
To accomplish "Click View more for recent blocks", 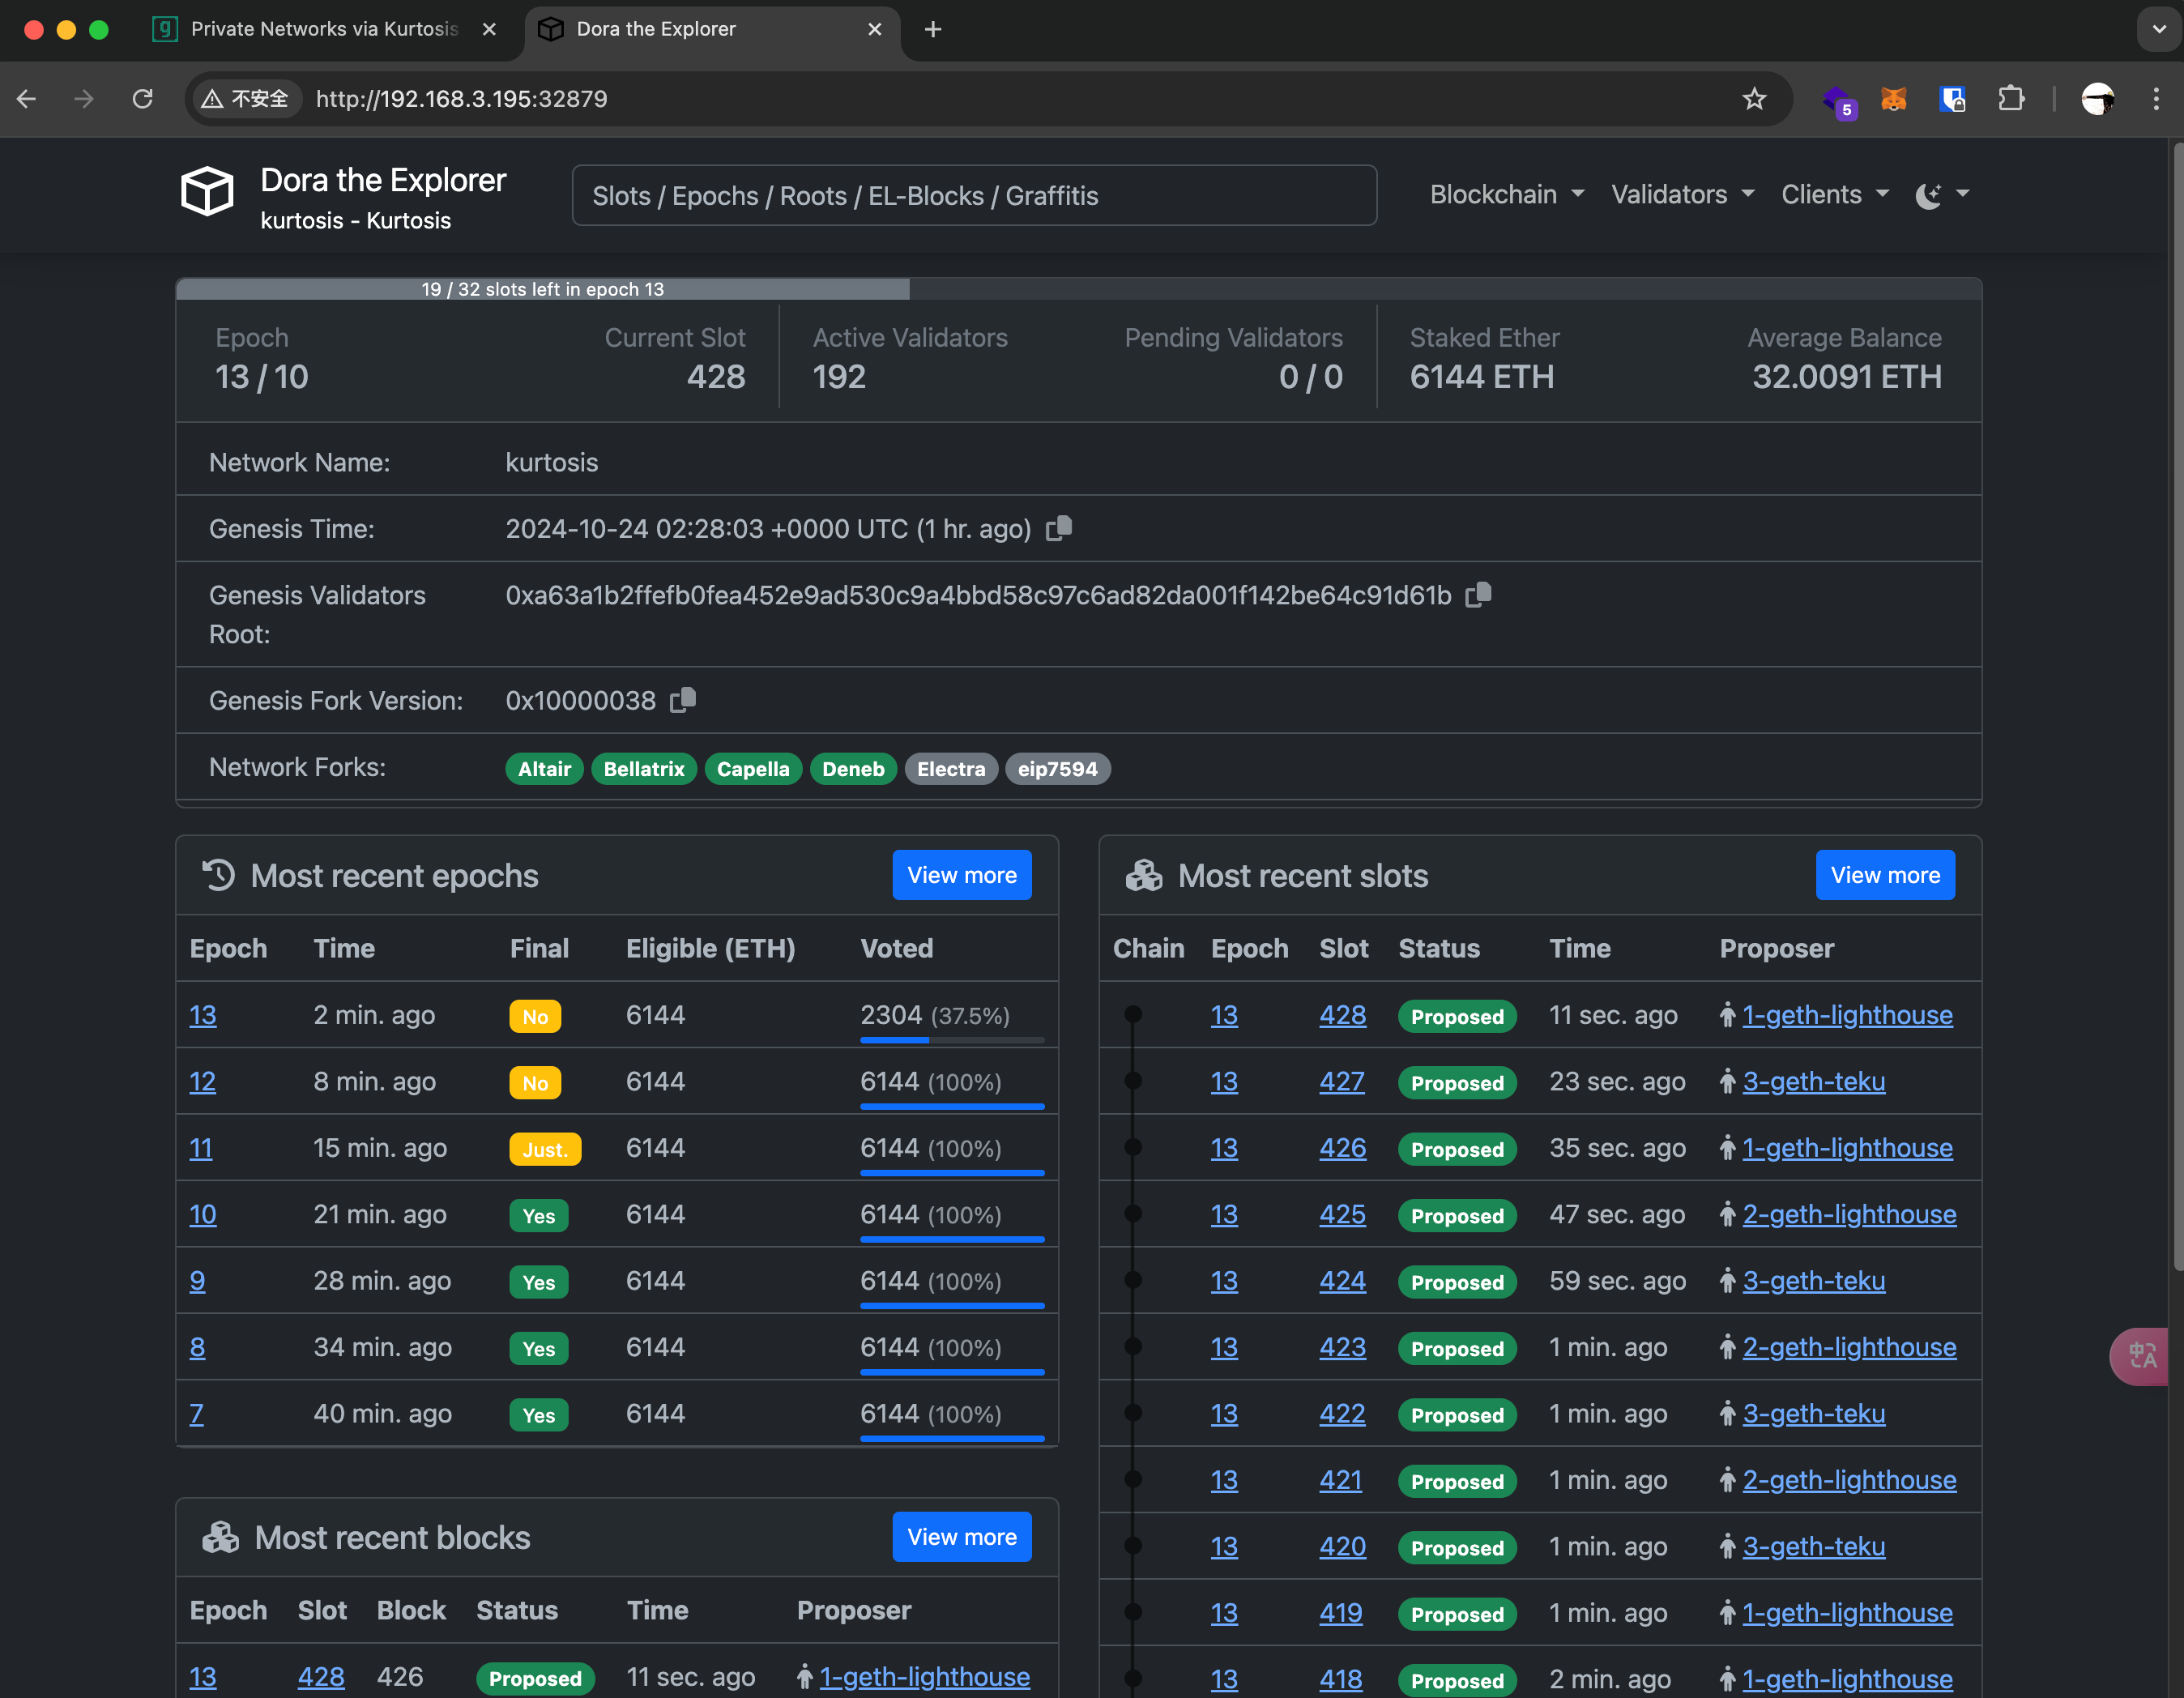I will [962, 1537].
